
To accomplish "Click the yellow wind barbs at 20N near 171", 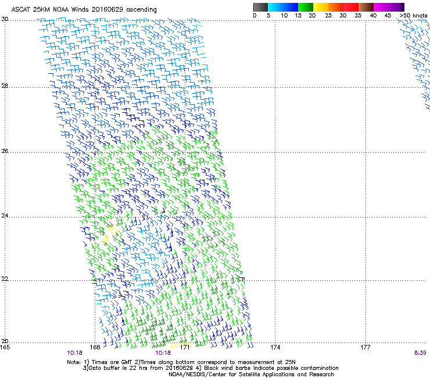I will [x=181, y=345].
